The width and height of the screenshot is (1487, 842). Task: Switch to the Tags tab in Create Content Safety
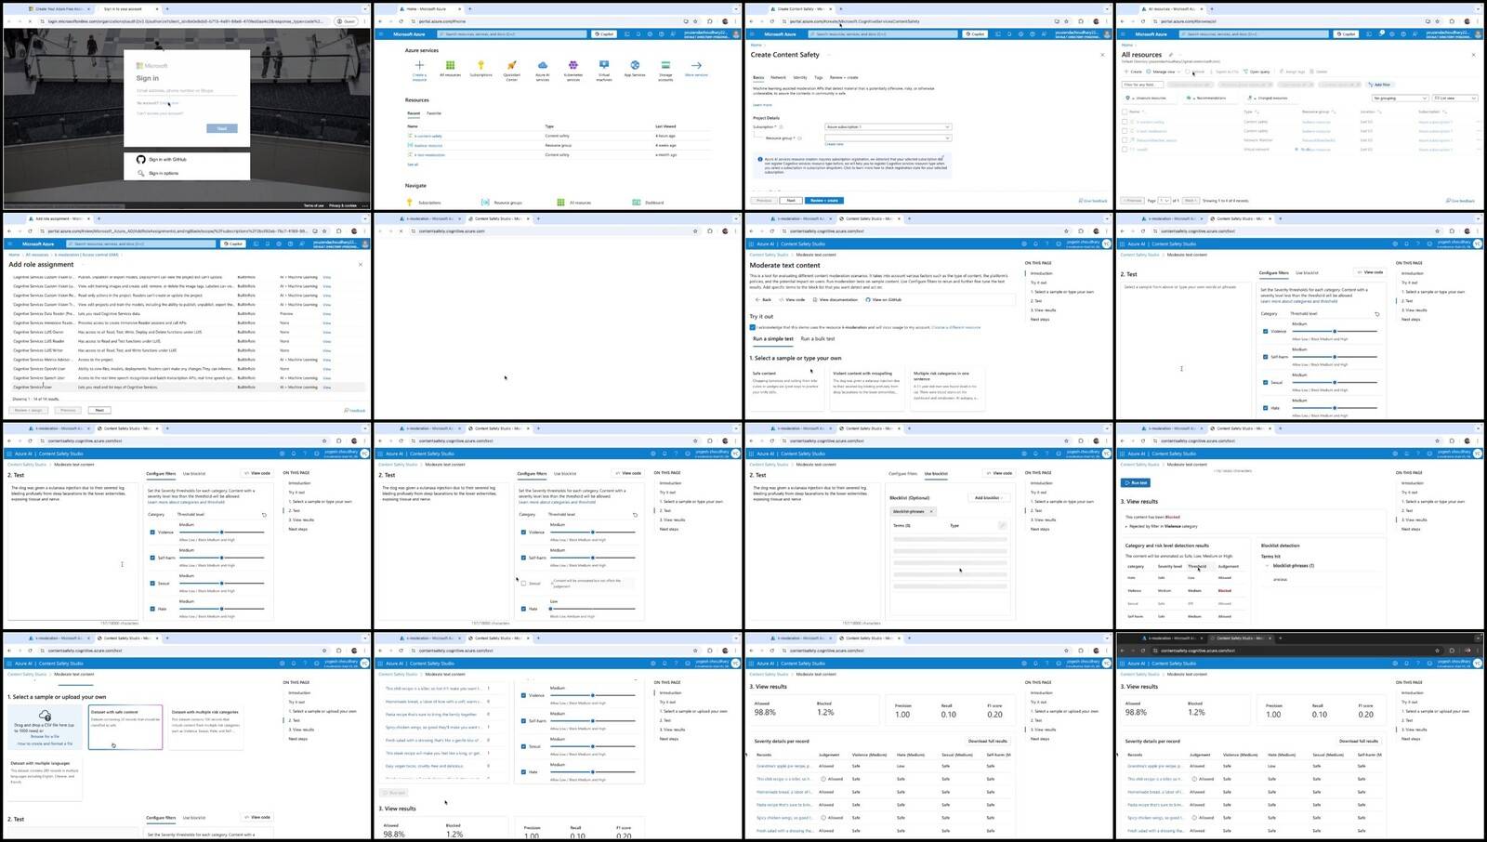tap(818, 77)
